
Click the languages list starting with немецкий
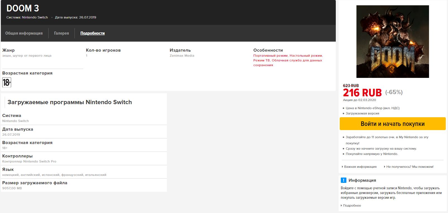click(54, 175)
